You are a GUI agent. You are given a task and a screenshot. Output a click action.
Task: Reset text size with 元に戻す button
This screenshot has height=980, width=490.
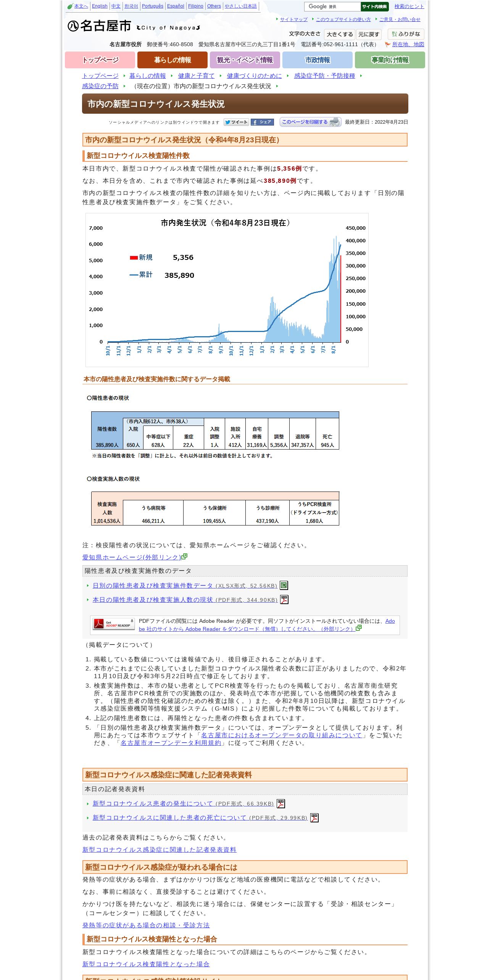pos(369,34)
